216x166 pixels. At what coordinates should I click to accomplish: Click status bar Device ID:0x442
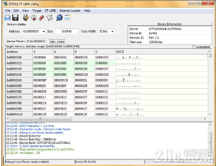point(109,162)
